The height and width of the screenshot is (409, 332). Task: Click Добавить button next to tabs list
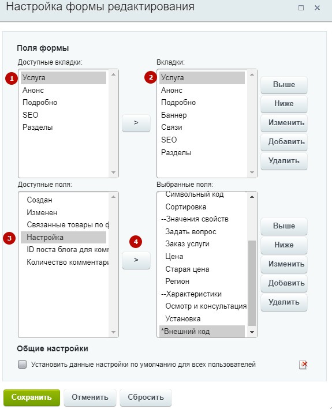tap(284, 142)
